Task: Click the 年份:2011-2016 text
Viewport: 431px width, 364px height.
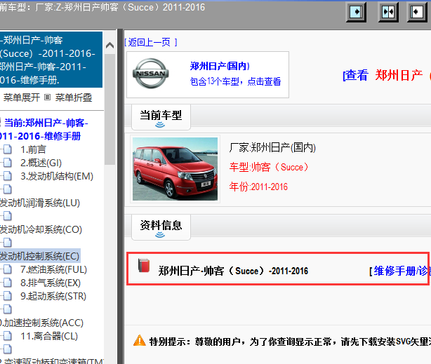Action: click(x=258, y=187)
